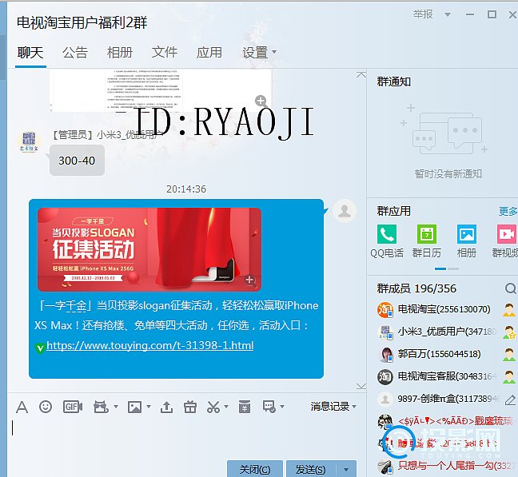Click the 群通知 panel header

pos(394,81)
